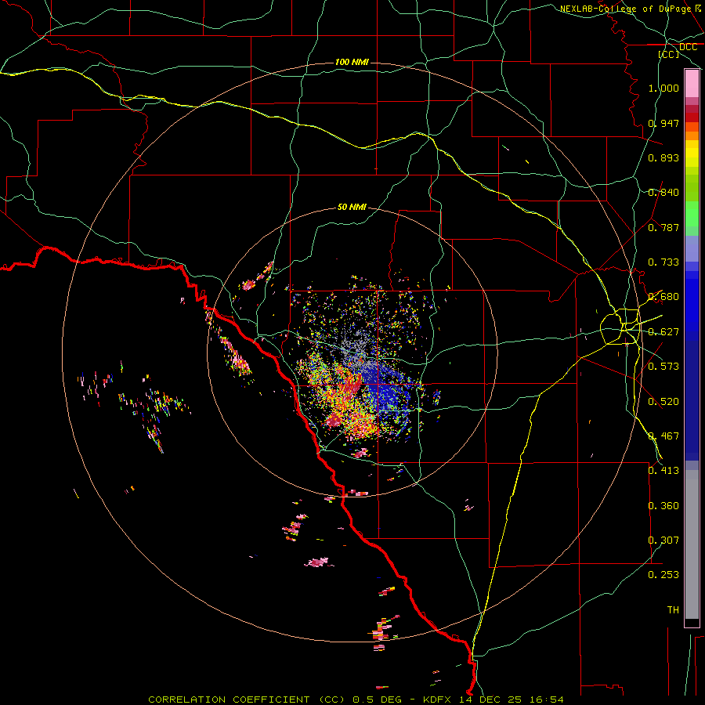Image resolution: width=705 pixels, height=705 pixels.
Task: Pick the gray lower segment of the color bar
Action: tap(692, 544)
